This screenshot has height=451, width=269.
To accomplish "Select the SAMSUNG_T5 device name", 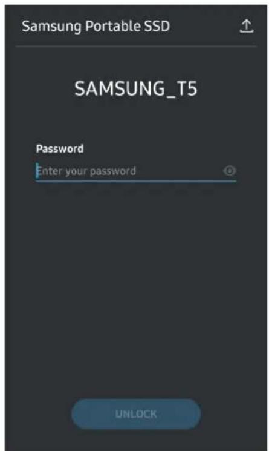I will 136,89.
